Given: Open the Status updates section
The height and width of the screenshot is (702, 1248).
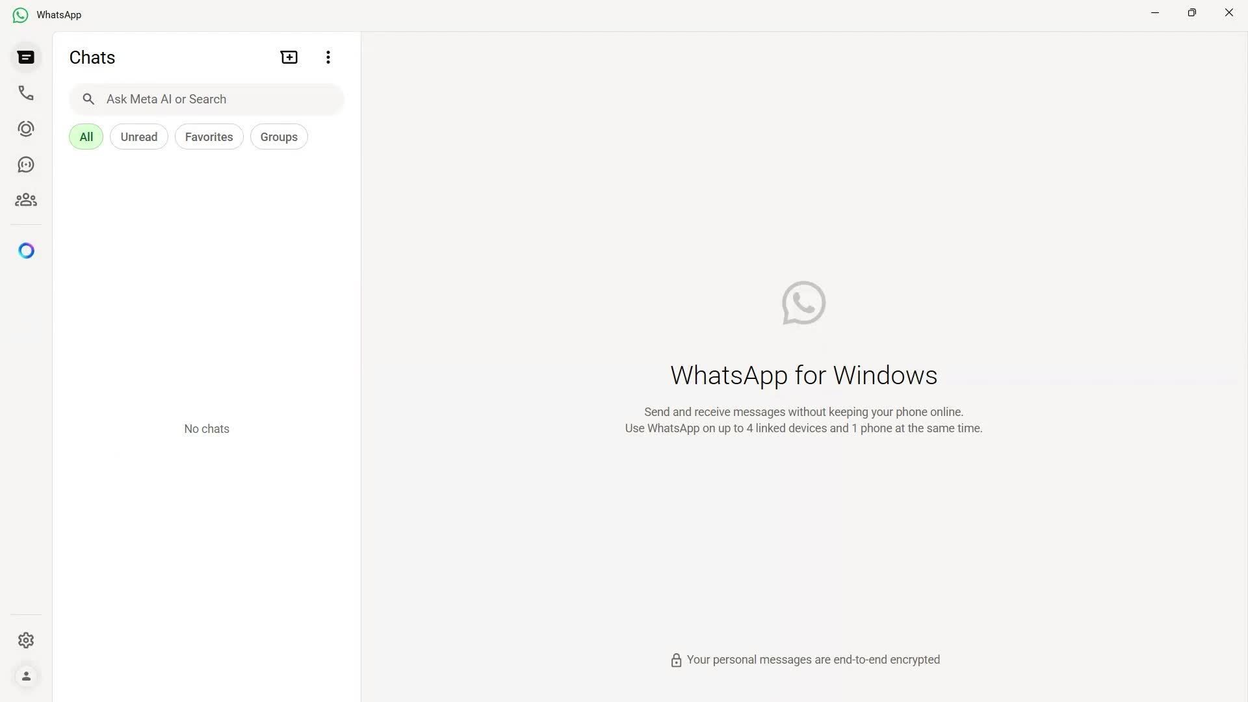Looking at the screenshot, I should point(26,129).
